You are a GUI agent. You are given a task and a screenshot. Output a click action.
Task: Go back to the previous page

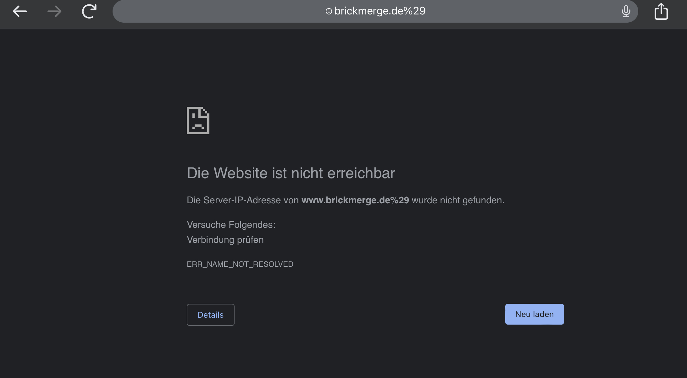pyautogui.click(x=19, y=12)
